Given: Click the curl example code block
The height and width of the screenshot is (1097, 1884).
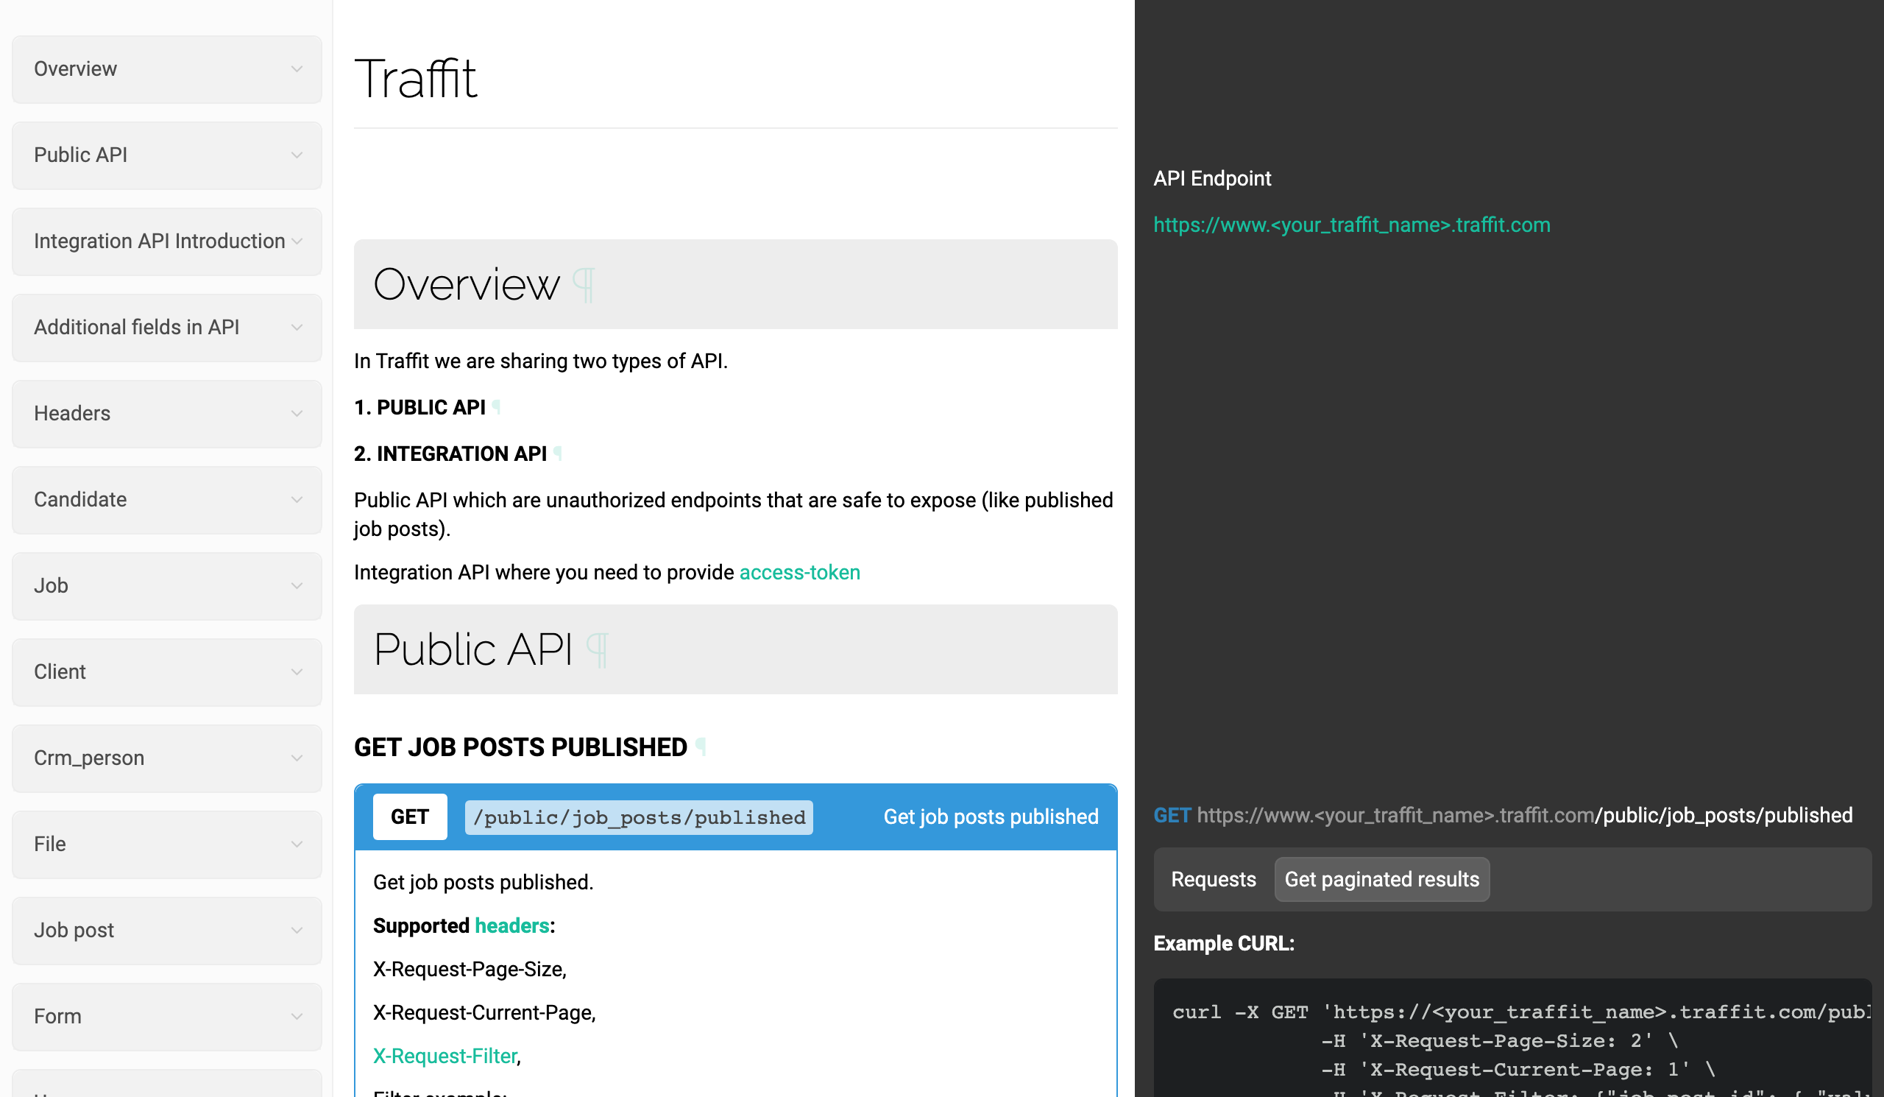Looking at the screenshot, I should click(x=1512, y=1038).
